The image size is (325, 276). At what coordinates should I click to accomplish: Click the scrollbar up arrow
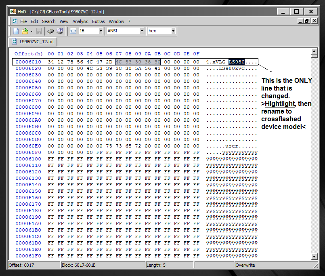point(314,51)
